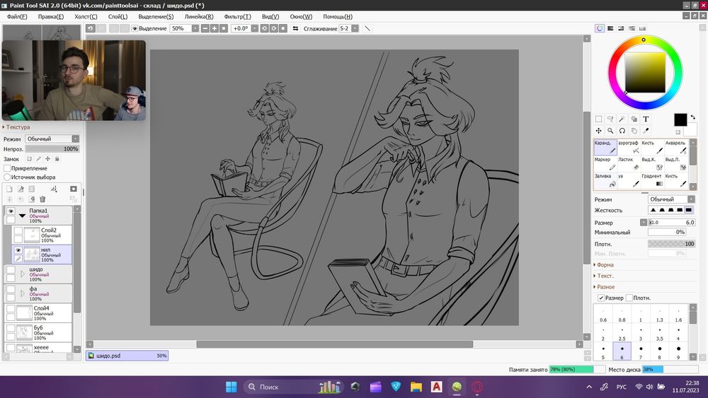Adjust the Непроз. opacity slider

[x=52, y=148]
